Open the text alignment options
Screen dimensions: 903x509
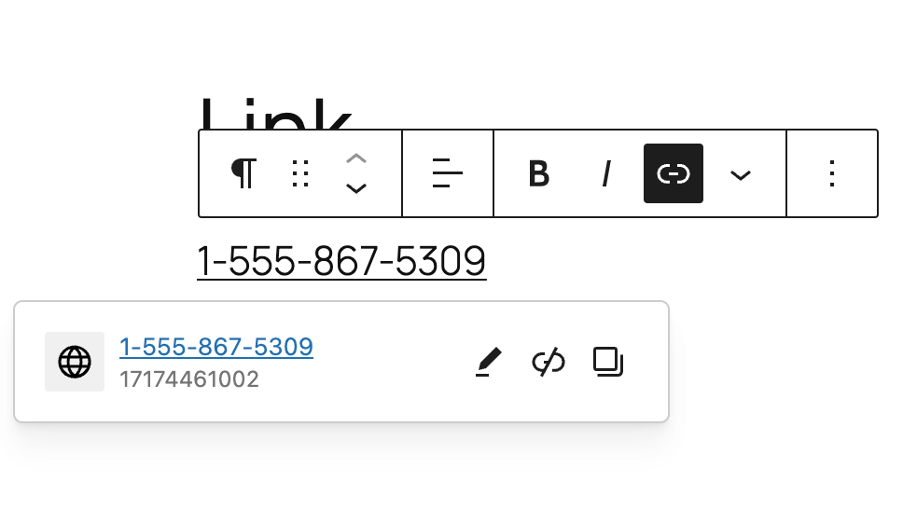(448, 173)
